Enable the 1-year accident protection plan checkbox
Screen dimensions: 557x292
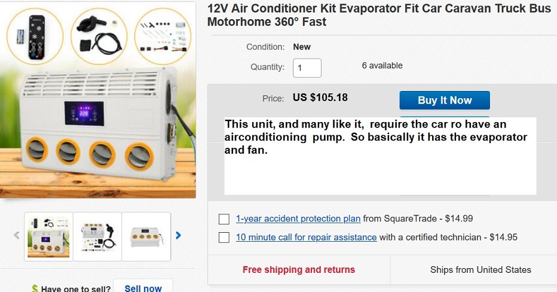coord(224,219)
